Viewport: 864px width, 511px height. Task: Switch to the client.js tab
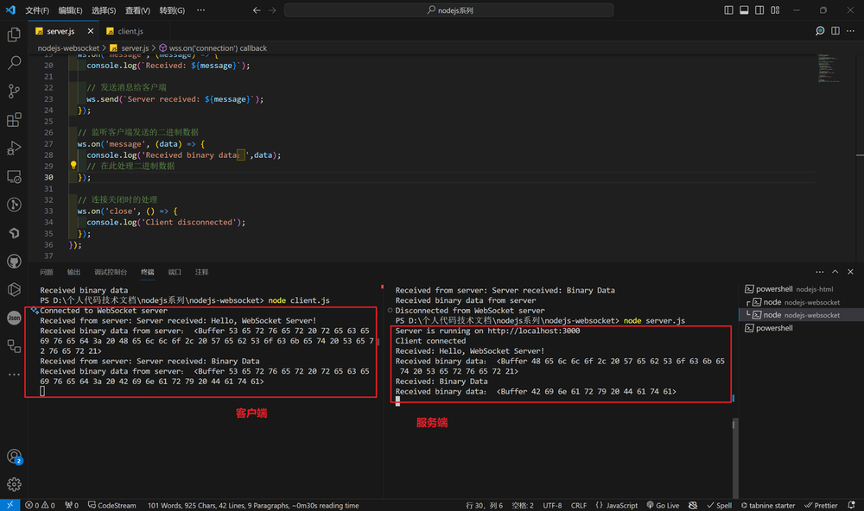(128, 28)
